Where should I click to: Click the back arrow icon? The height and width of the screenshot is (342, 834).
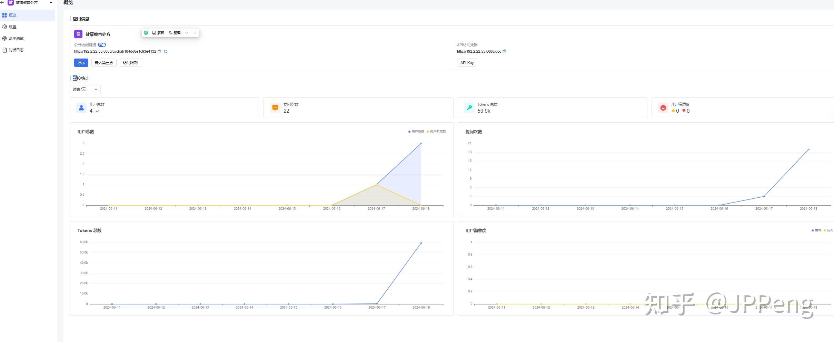[2, 2]
